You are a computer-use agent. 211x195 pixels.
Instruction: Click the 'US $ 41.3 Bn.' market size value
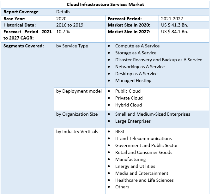[x=174, y=25]
